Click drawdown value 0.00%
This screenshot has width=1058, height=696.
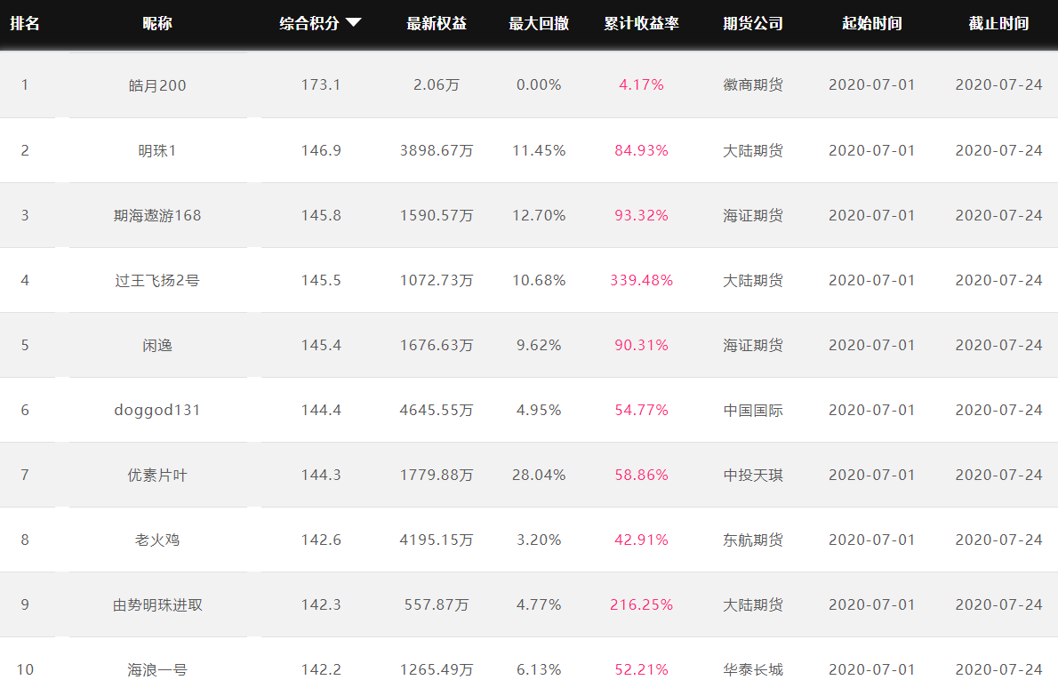pos(539,85)
